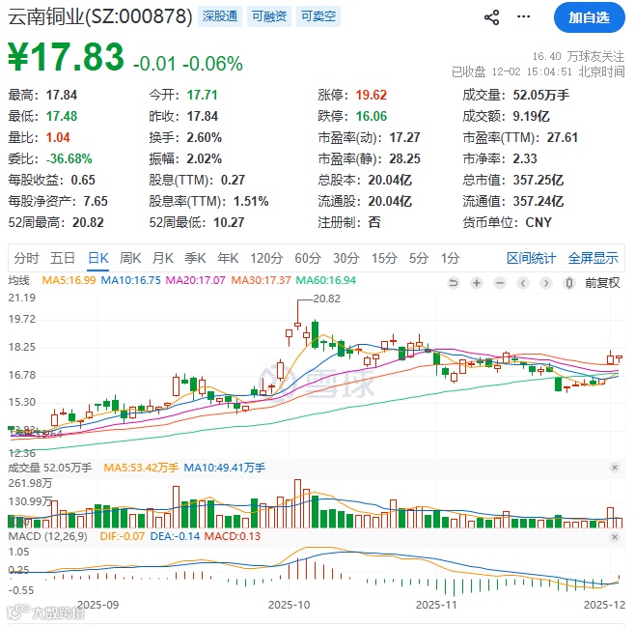The image size is (635, 626).
Task: Zoom out the chart with minus icon
Action: click(500, 283)
